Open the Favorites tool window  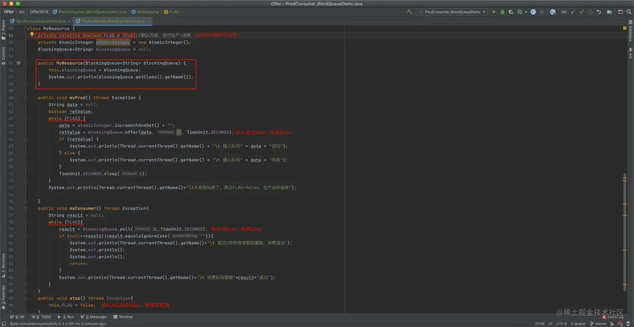coord(3,297)
